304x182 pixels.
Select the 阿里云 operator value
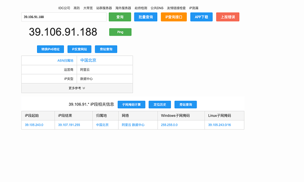click(85, 69)
